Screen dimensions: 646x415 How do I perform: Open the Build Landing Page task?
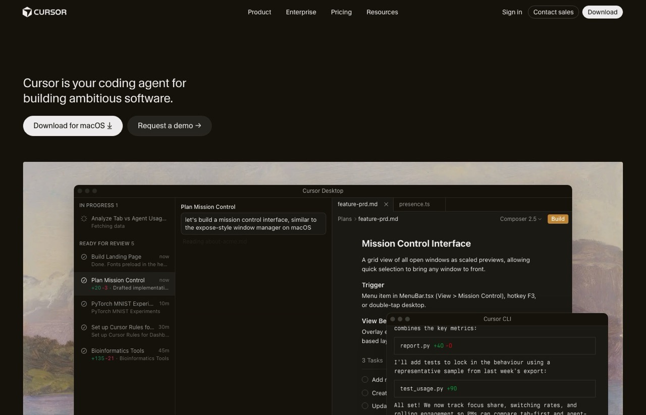(124, 260)
